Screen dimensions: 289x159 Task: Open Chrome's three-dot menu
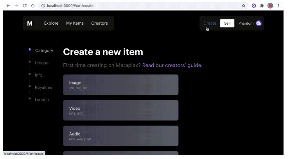[x=278, y=6]
